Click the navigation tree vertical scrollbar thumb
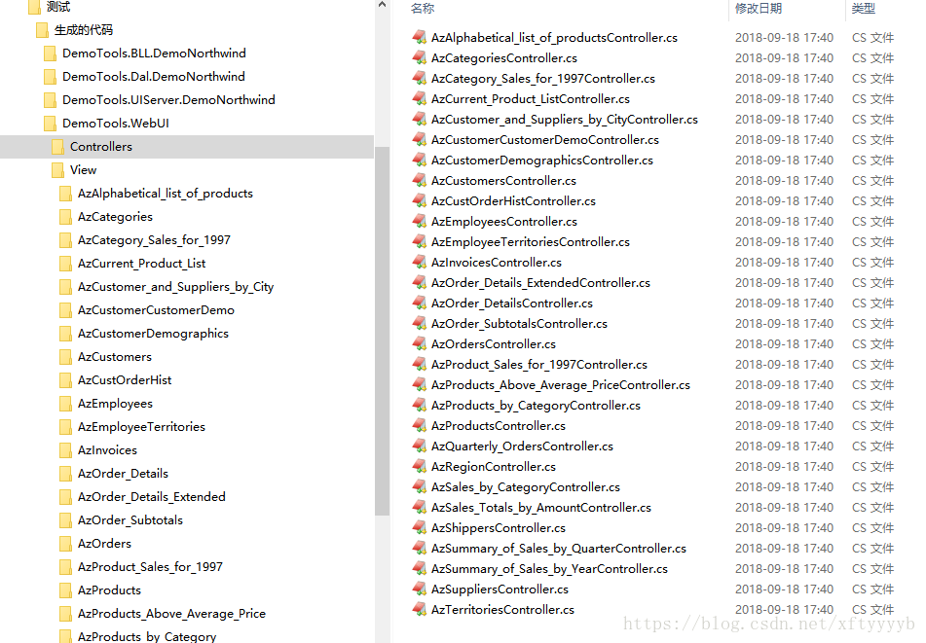This screenshot has width=926, height=643. coord(382,331)
